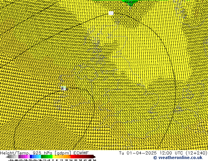This screenshot has height=161, width=208.
Task: Click the dark green -12 legend swatch
Action: [42, 157]
